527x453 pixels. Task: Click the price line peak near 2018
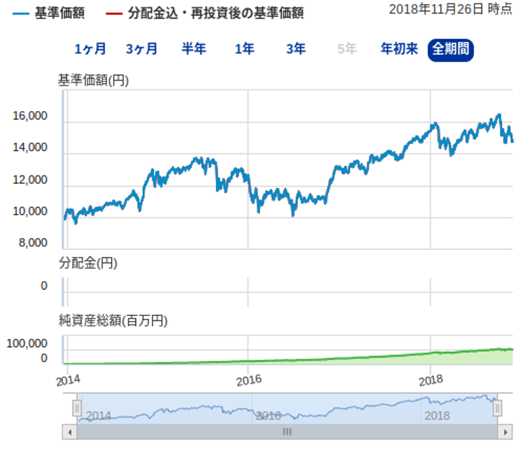coord(498,115)
